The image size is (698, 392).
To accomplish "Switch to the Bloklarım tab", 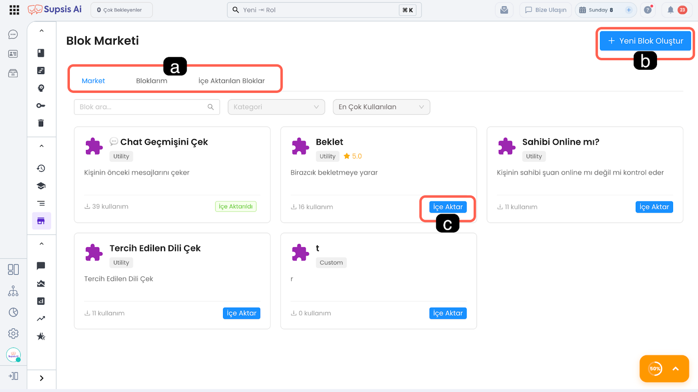I will (151, 81).
